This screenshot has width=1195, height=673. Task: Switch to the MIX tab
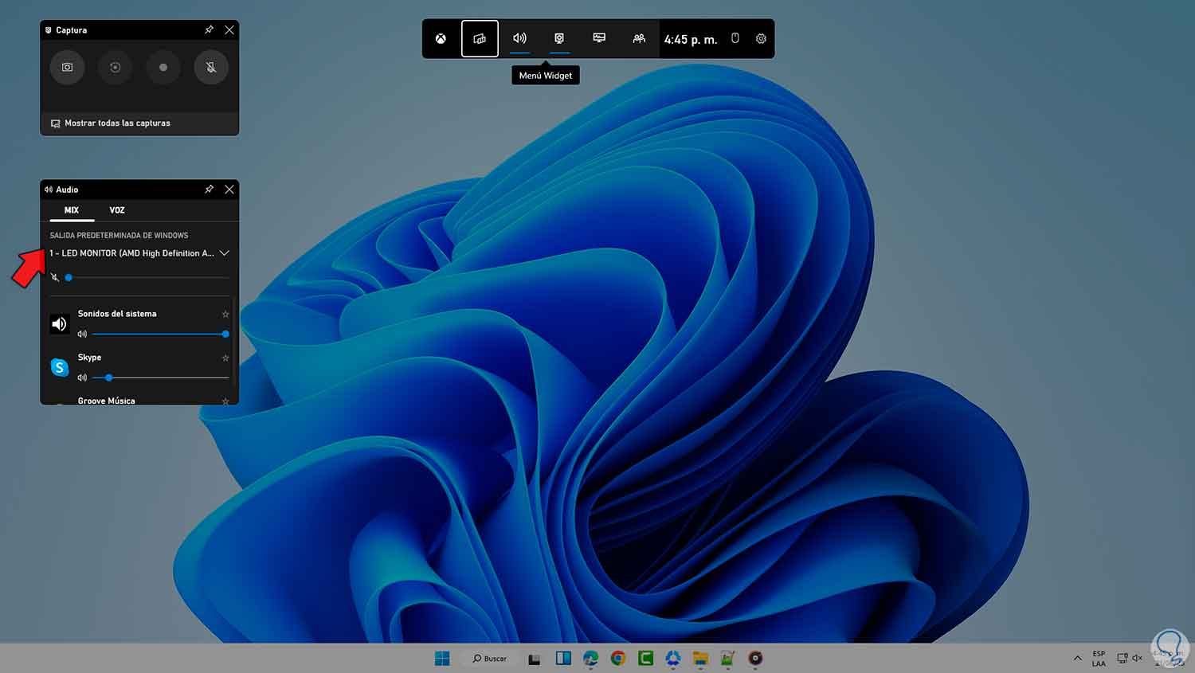(x=72, y=210)
